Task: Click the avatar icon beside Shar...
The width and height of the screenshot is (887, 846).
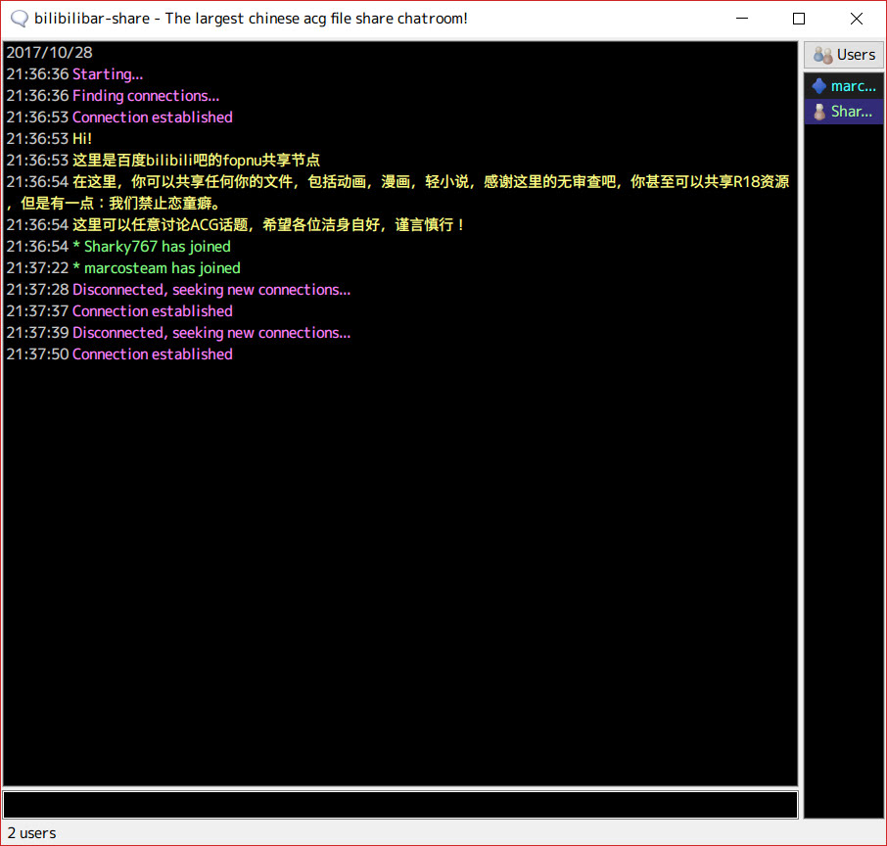Action: (819, 112)
